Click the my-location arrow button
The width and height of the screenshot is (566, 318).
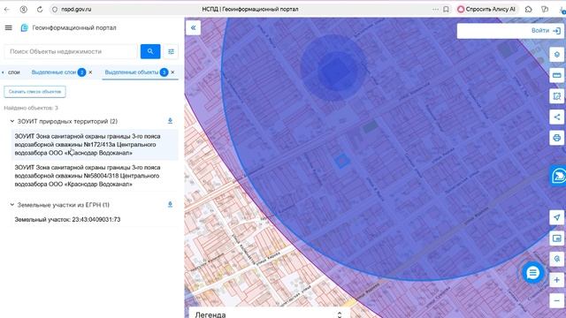[x=556, y=217]
